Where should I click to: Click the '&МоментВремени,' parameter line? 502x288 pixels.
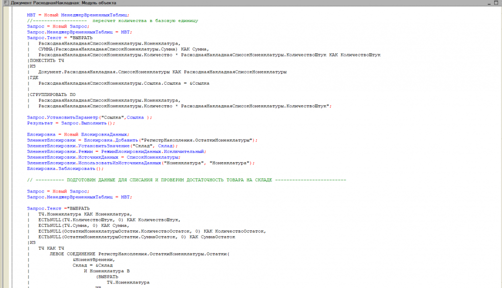click(94, 260)
